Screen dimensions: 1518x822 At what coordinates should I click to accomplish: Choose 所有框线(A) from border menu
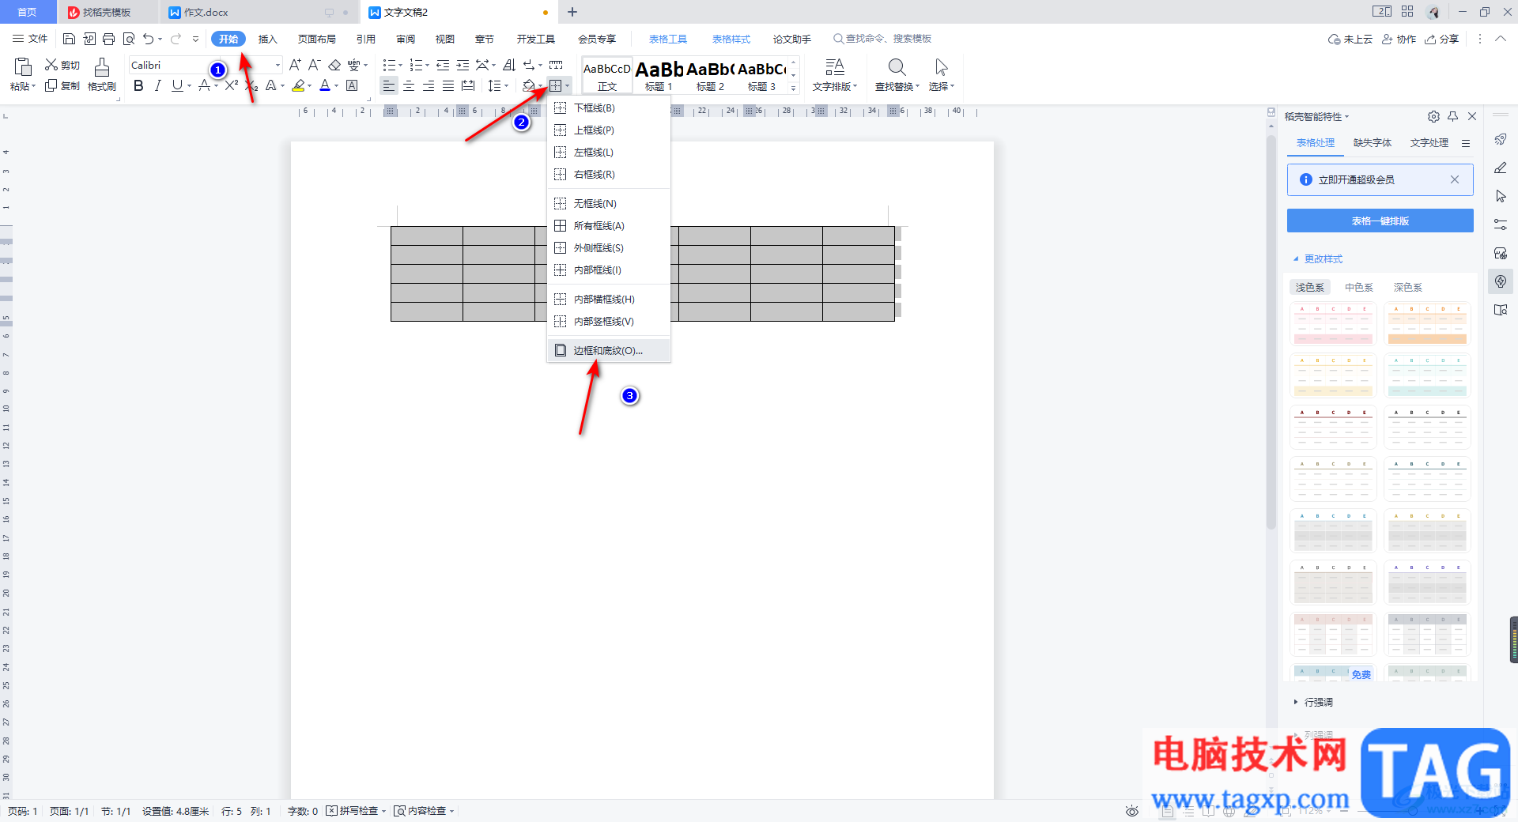609,225
